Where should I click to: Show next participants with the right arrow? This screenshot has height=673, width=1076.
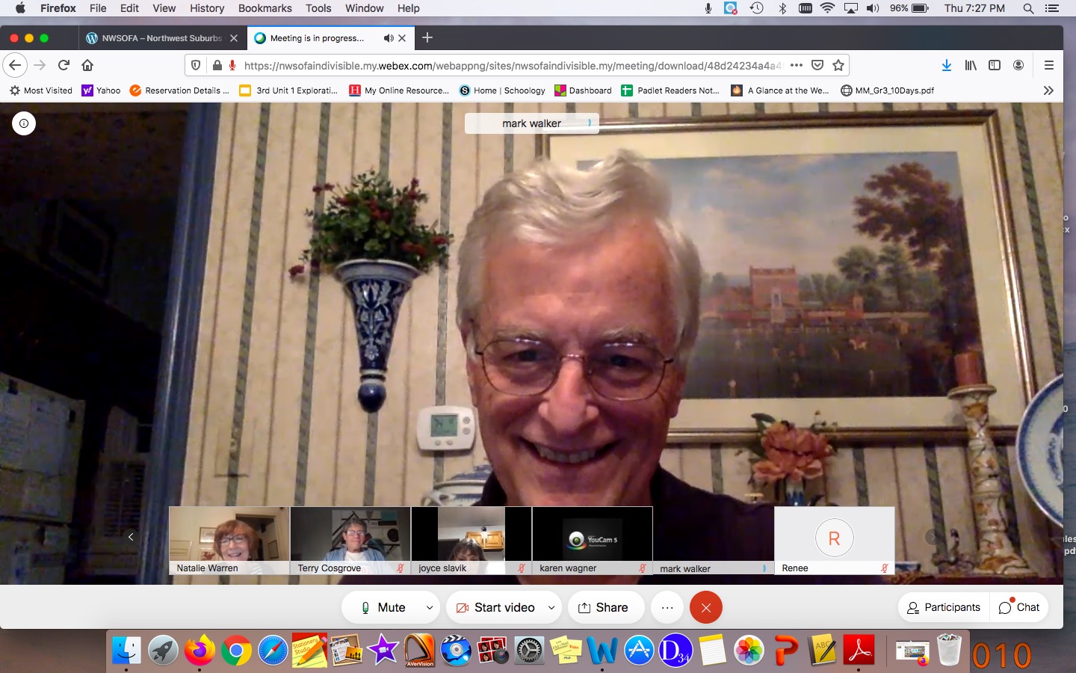click(x=931, y=537)
